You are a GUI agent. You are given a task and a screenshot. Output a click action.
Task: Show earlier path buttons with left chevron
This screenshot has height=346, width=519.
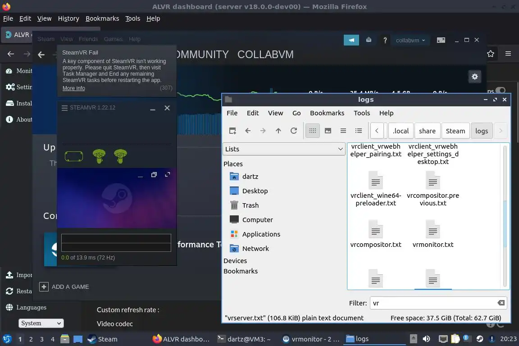(377, 131)
